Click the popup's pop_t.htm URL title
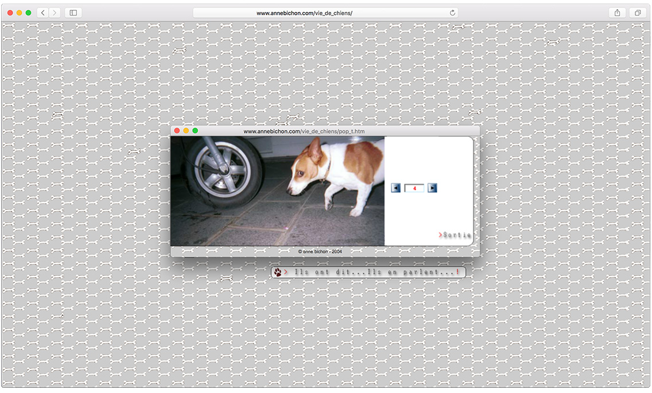 [304, 131]
